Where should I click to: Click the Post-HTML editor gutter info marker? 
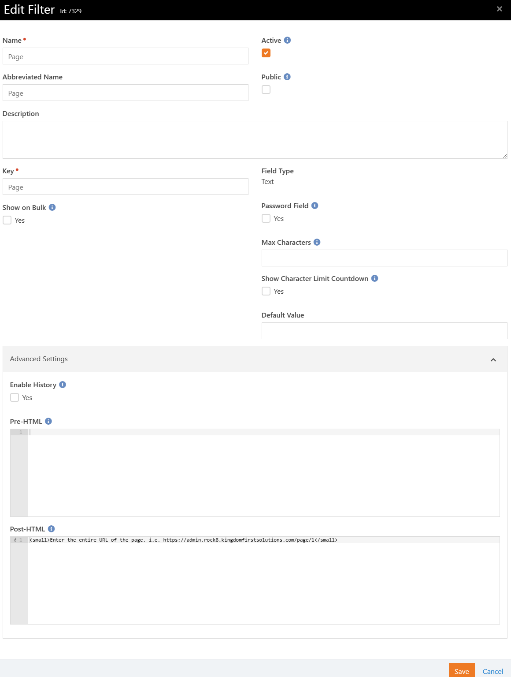tap(15, 540)
